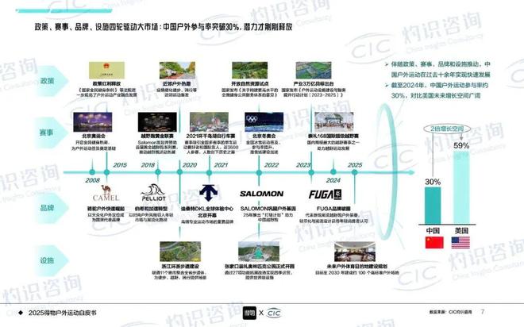Screen dimensions: 524x327
Task: Click the US 59% light bar
Action: coord(461,187)
